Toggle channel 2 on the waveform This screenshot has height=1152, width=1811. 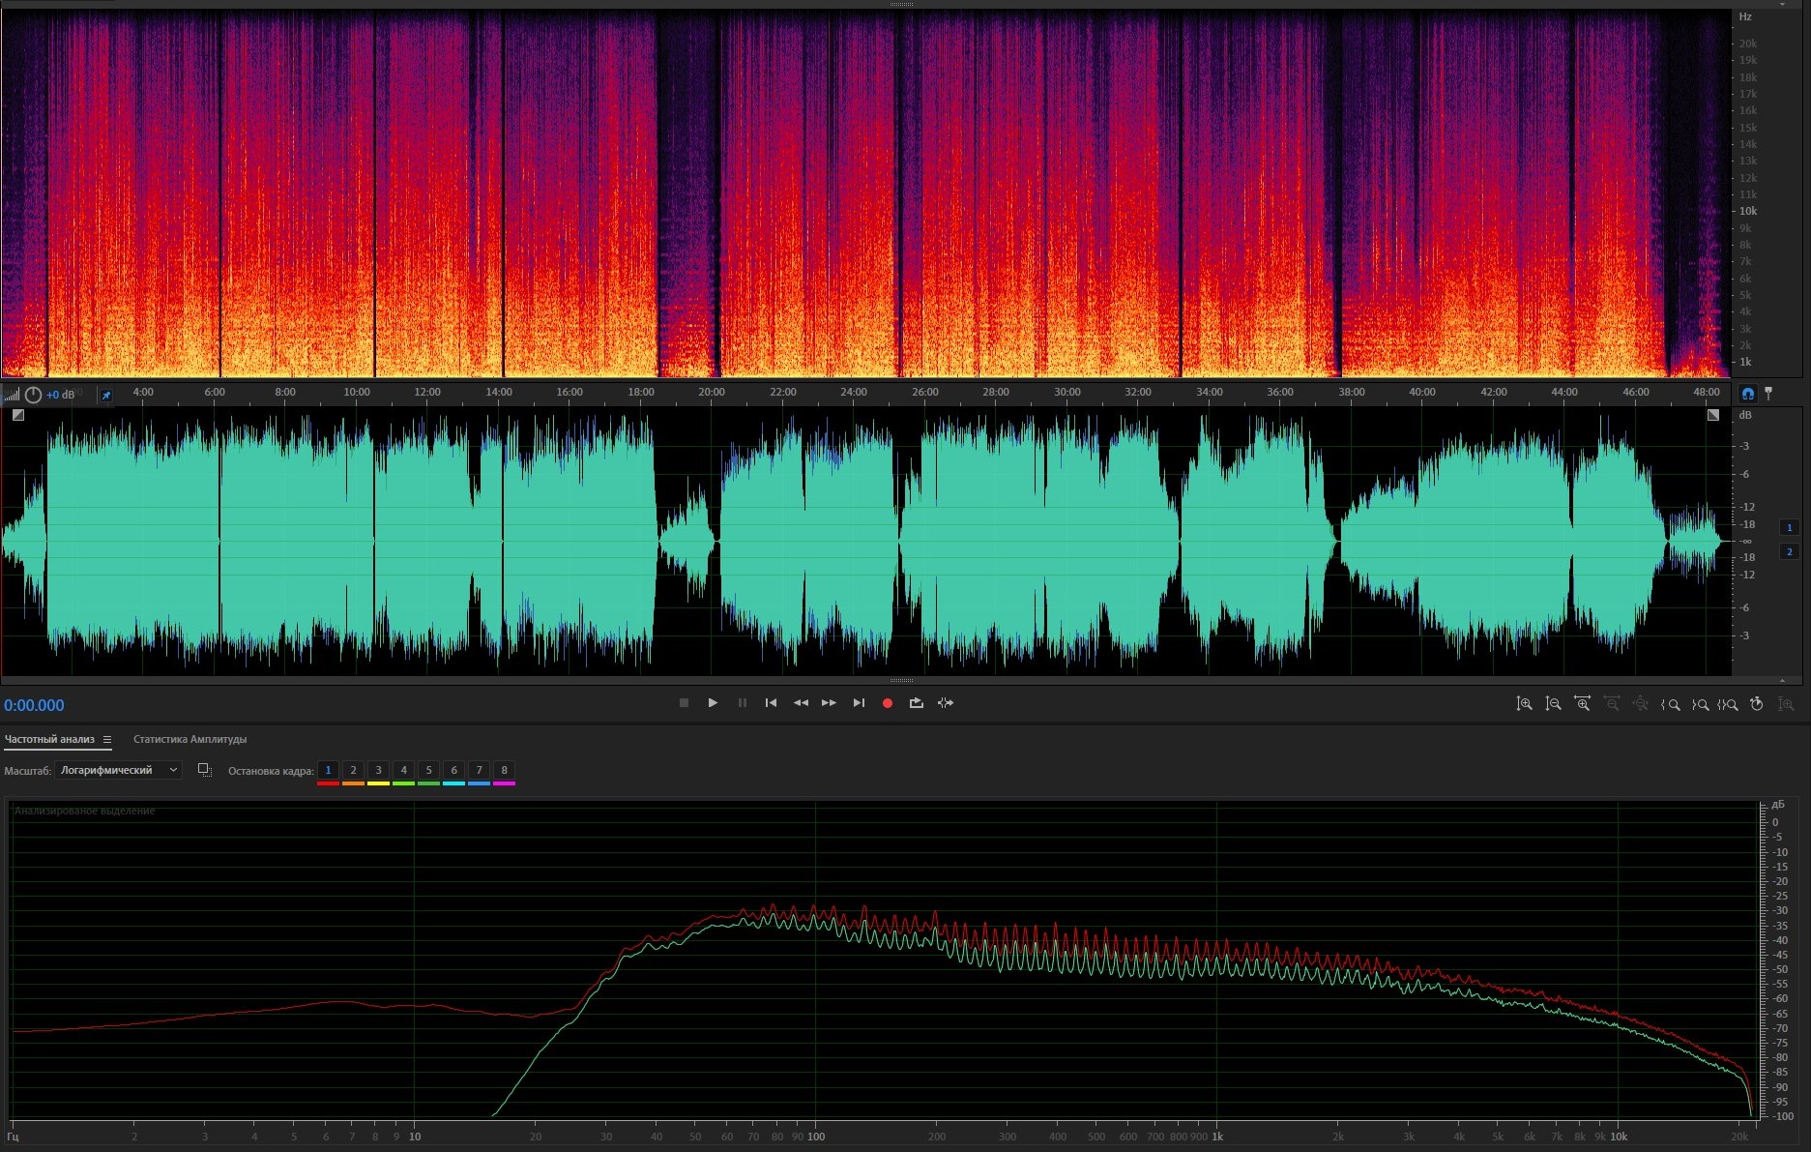tap(1789, 551)
